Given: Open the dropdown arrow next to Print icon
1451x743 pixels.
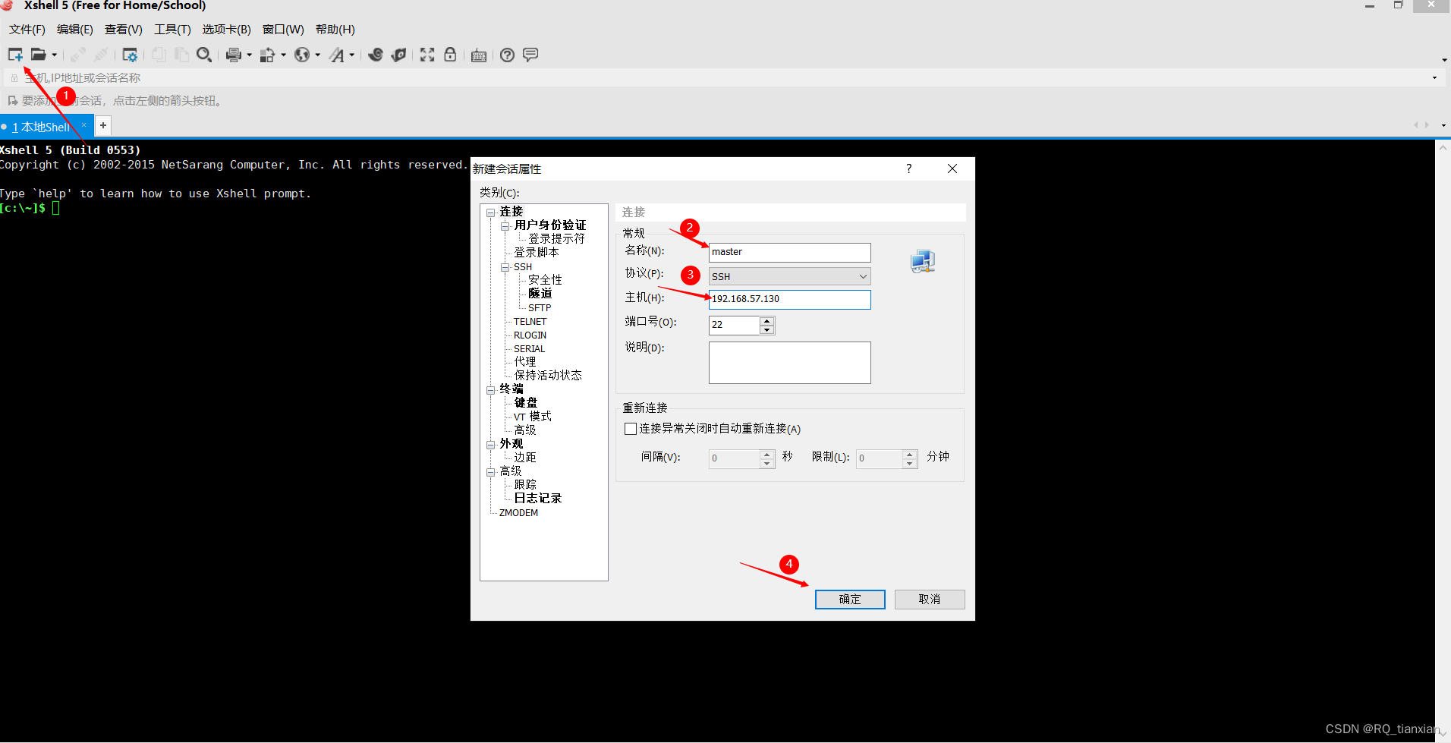Looking at the screenshot, I should coord(250,55).
